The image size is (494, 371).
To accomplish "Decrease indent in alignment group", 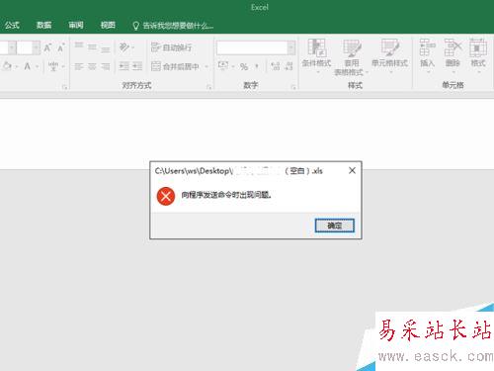I will (x=123, y=66).
